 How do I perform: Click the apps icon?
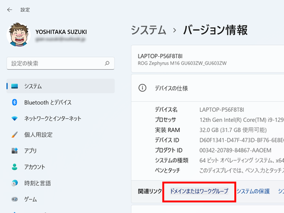(15, 151)
